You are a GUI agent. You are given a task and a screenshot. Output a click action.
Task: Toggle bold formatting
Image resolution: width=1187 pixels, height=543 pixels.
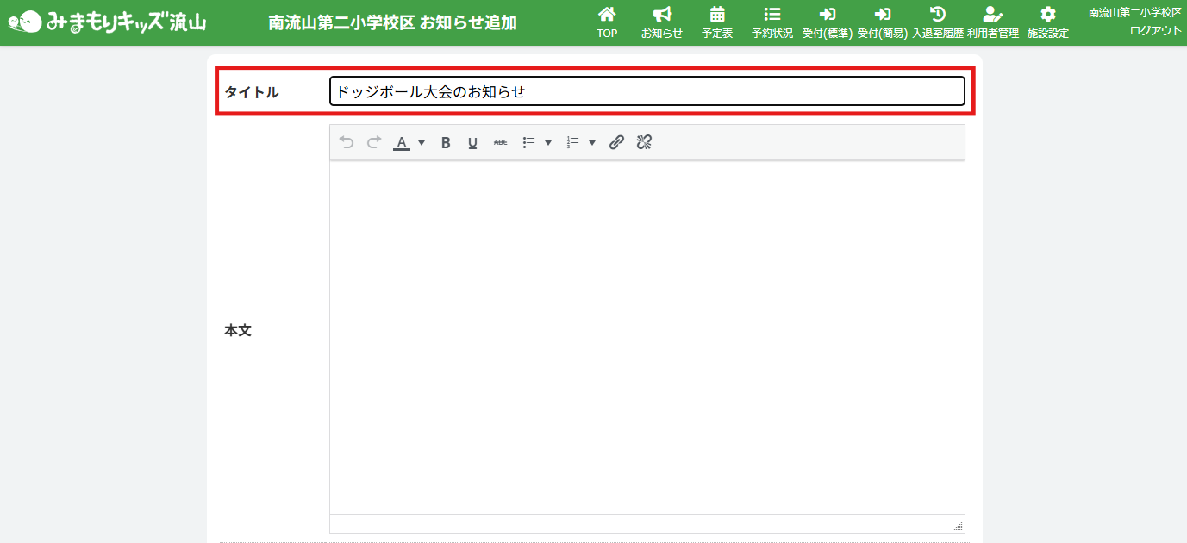coord(446,143)
